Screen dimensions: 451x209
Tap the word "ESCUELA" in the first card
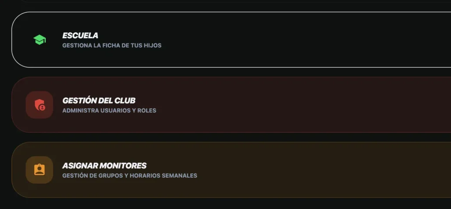(80, 36)
